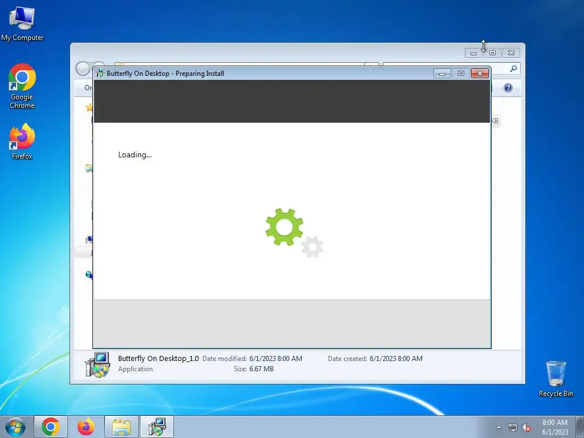Launch Firefox from the taskbar
584x438 pixels.
[86, 427]
